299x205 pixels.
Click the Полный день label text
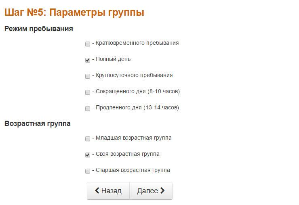tap(113, 59)
